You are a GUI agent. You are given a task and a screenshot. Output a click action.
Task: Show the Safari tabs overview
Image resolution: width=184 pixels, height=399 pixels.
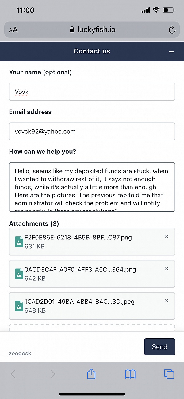pyautogui.click(x=169, y=374)
